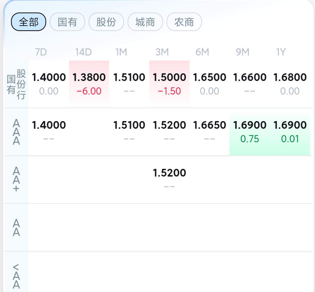
Task: Select the AAA row label
Action: click(16, 132)
